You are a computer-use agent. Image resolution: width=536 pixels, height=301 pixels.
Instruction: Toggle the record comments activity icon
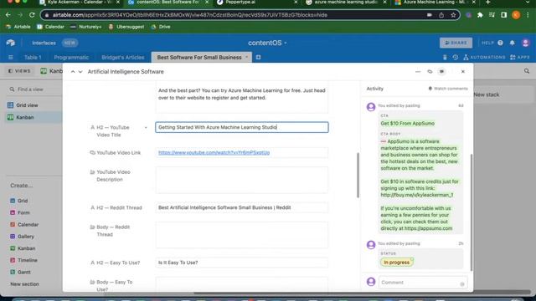coord(441,72)
